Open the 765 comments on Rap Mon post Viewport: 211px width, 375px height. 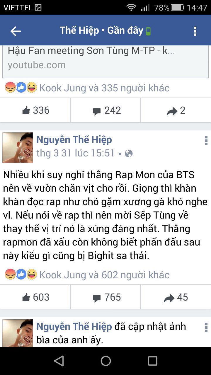(105, 297)
